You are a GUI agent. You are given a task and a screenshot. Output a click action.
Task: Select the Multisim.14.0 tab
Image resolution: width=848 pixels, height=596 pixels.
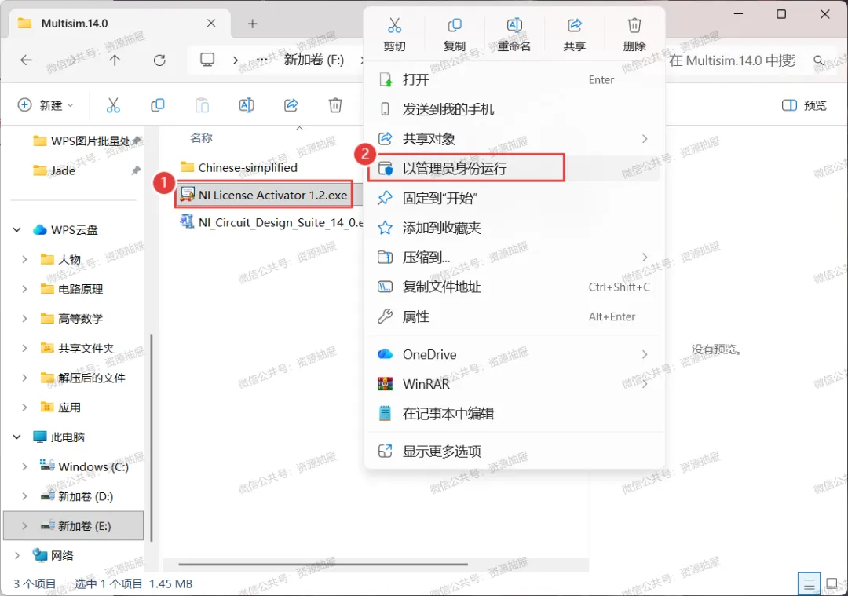point(120,24)
